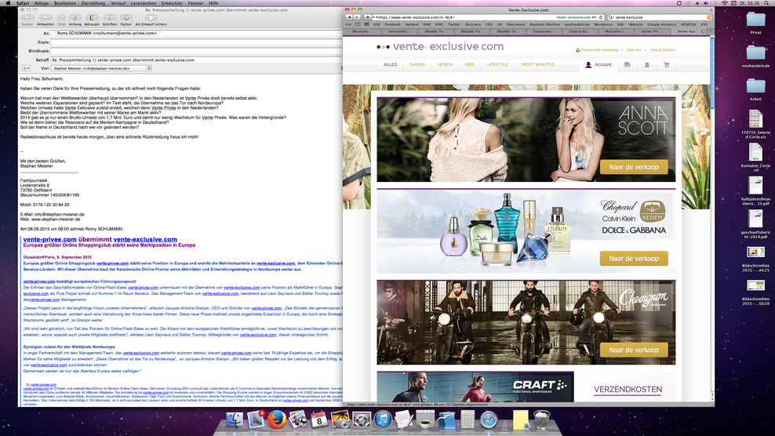Click the Safari search field with 'vente exclusive'

click(x=660, y=17)
